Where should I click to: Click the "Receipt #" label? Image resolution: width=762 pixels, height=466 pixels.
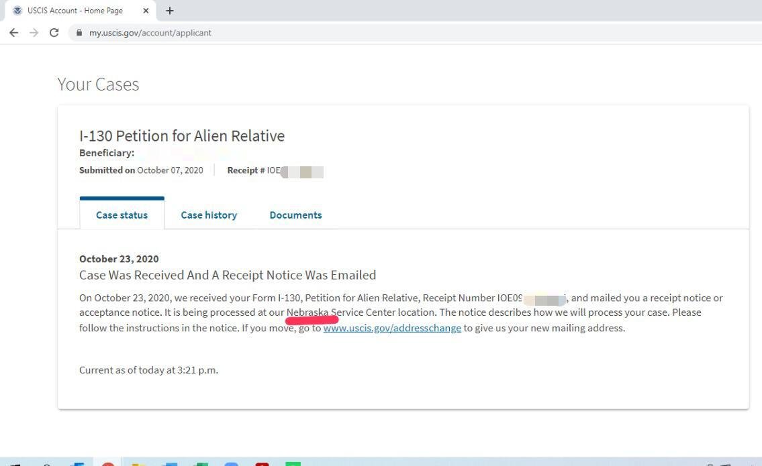[x=246, y=170]
